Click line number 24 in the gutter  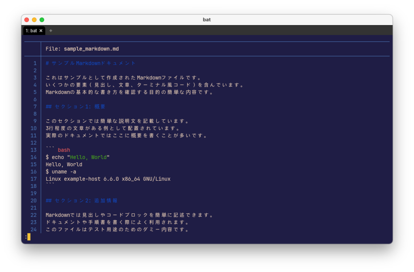34,230
